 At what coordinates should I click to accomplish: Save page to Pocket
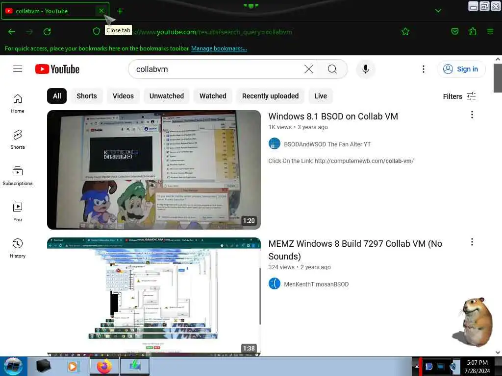(x=454, y=31)
